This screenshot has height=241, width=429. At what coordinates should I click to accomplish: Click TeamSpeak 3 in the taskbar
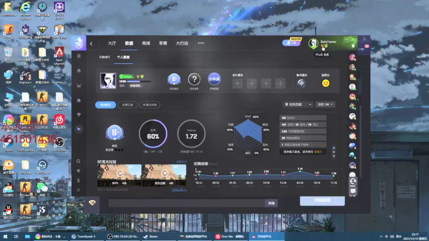click(x=84, y=236)
